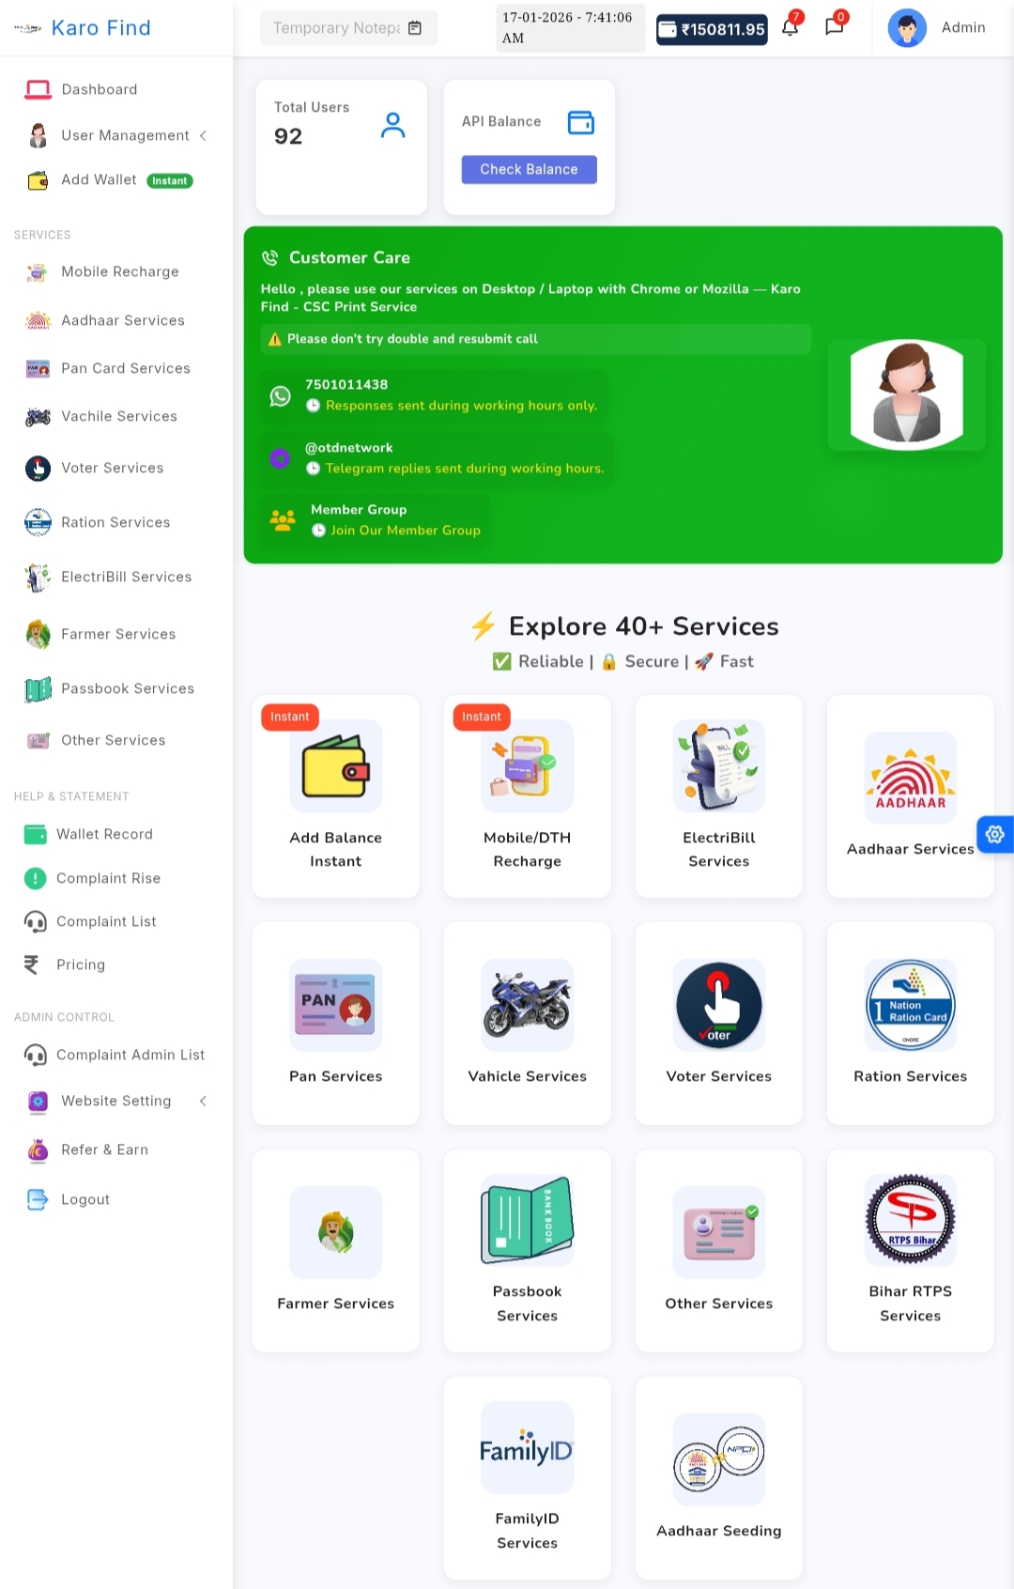1014x1589 pixels.
Task: Click the WhatsApp icon in Customer Care
Action: coord(280,395)
